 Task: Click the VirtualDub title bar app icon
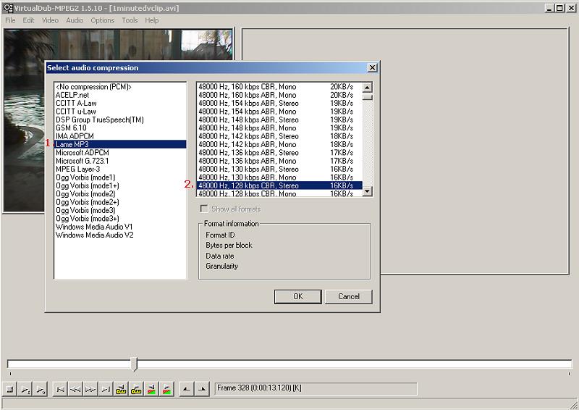click(7, 8)
